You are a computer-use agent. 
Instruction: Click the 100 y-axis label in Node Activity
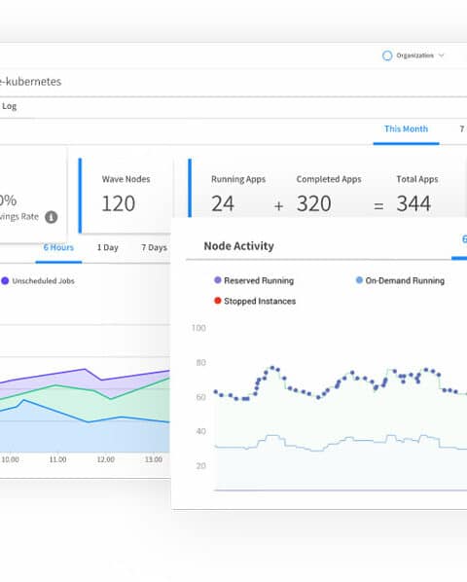(x=198, y=328)
